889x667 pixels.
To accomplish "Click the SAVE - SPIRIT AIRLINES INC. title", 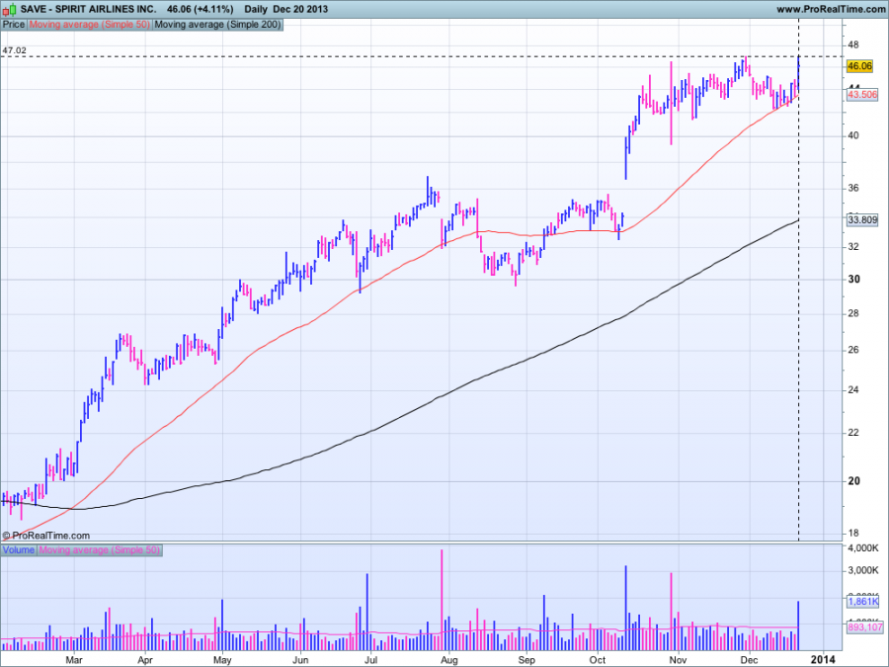I will click(x=88, y=9).
